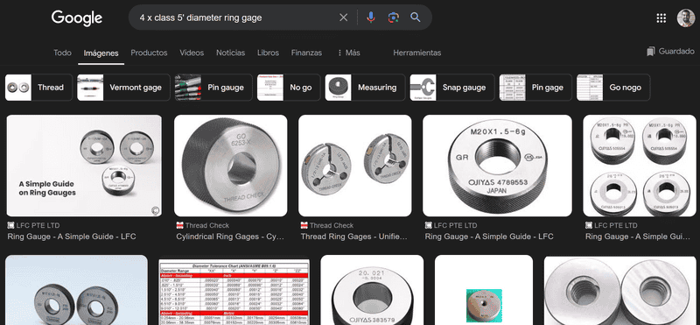
Task: Click 'Ring Gauge - A Simple Gui…' title
Action: 638,237
